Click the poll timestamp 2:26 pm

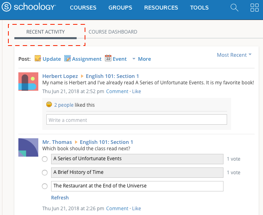[x=73, y=209]
